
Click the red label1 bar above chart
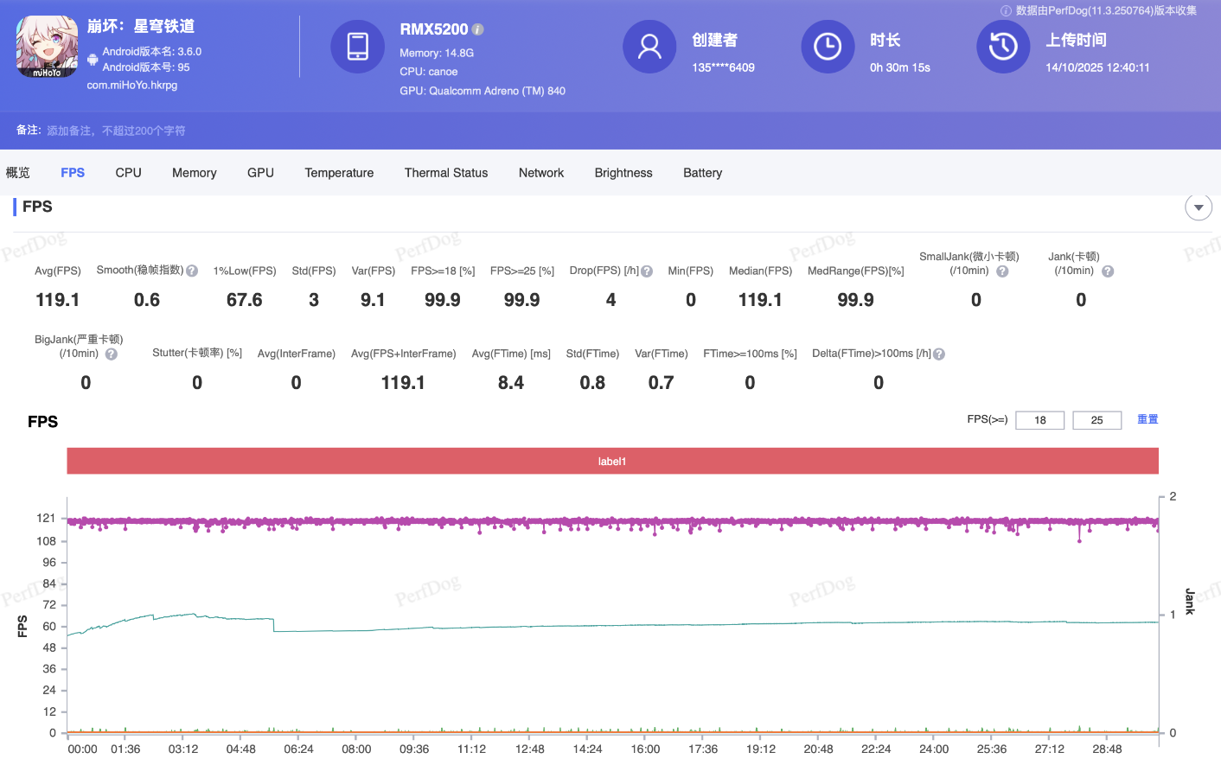click(612, 461)
